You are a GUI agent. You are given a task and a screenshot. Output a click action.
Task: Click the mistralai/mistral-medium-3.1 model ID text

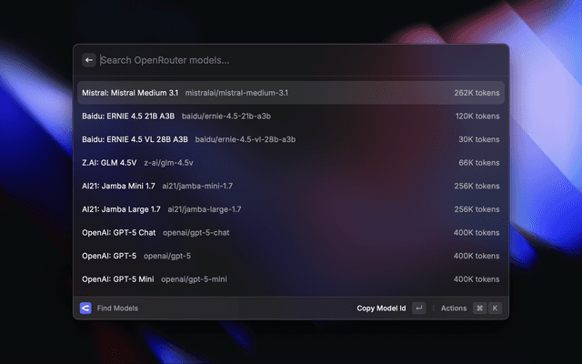236,93
